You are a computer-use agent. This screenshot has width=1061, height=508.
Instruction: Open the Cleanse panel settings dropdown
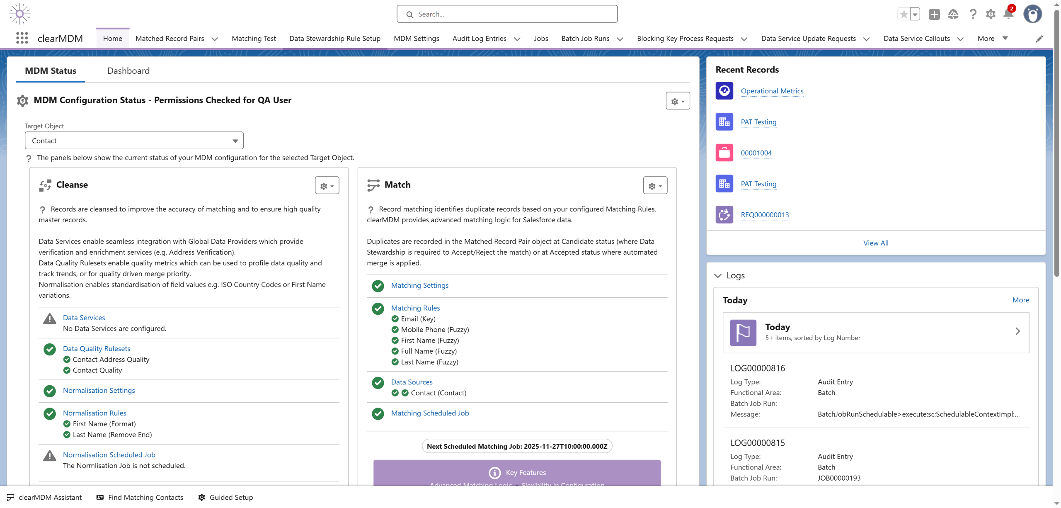click(x=327, y=185)
